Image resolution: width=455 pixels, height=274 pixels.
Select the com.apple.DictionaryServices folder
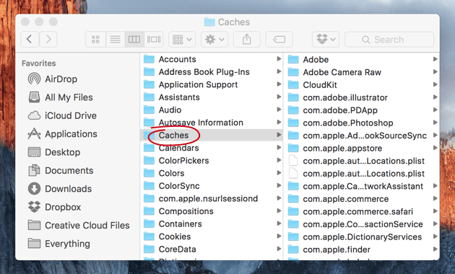[x=362, y=237]
